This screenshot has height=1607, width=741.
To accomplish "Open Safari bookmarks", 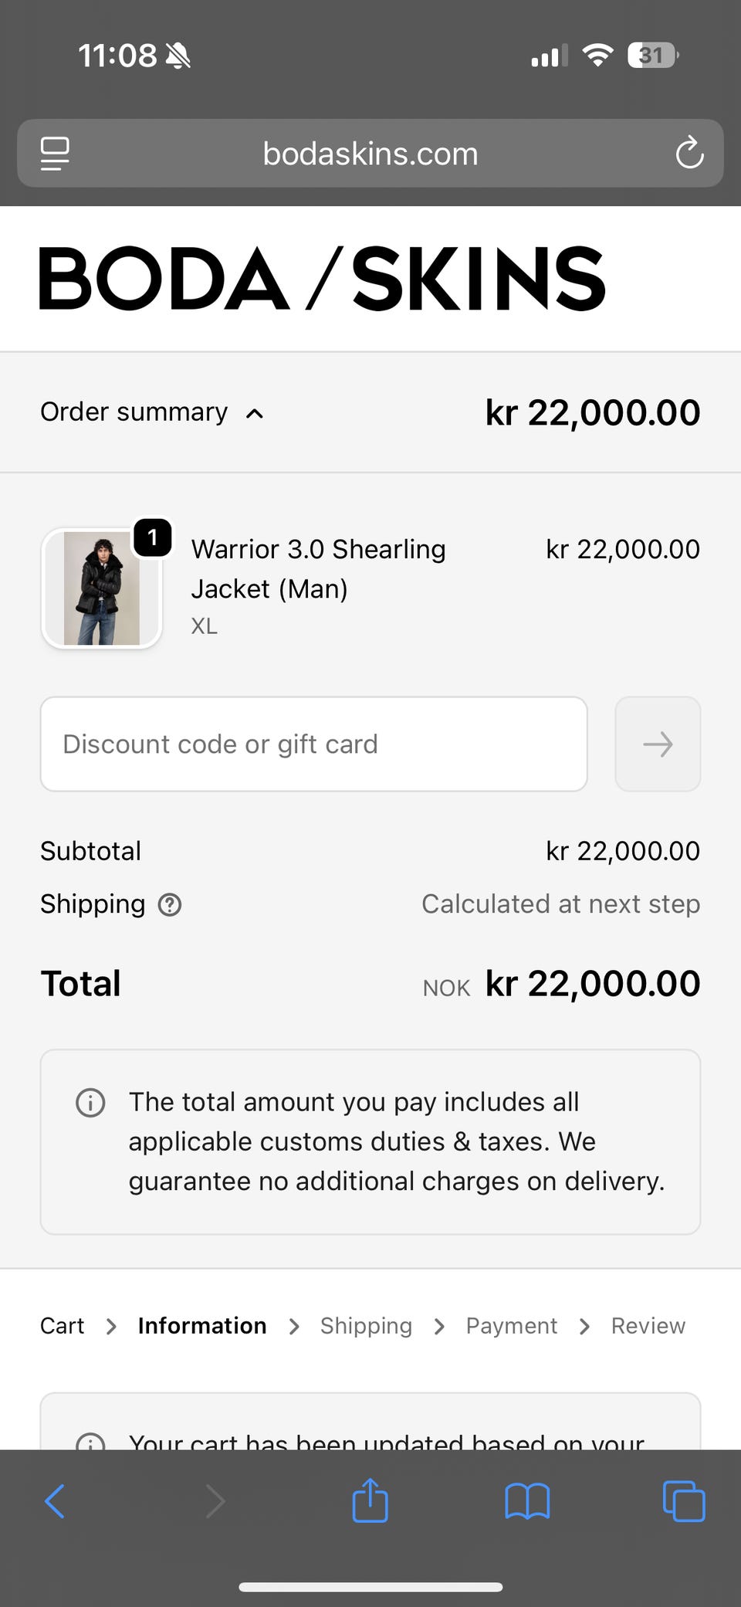I will click(x=527, y=1501).
